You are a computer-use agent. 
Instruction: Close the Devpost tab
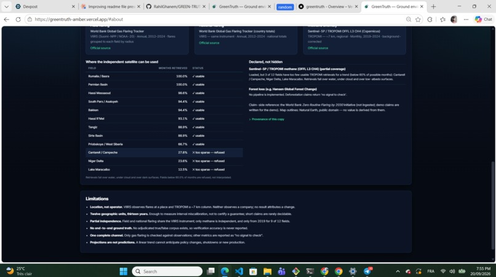pyautogui.click(x=73, y=6)
